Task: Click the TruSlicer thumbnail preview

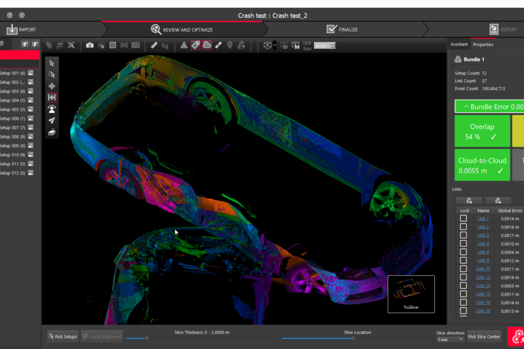Action: pos(411,294)
